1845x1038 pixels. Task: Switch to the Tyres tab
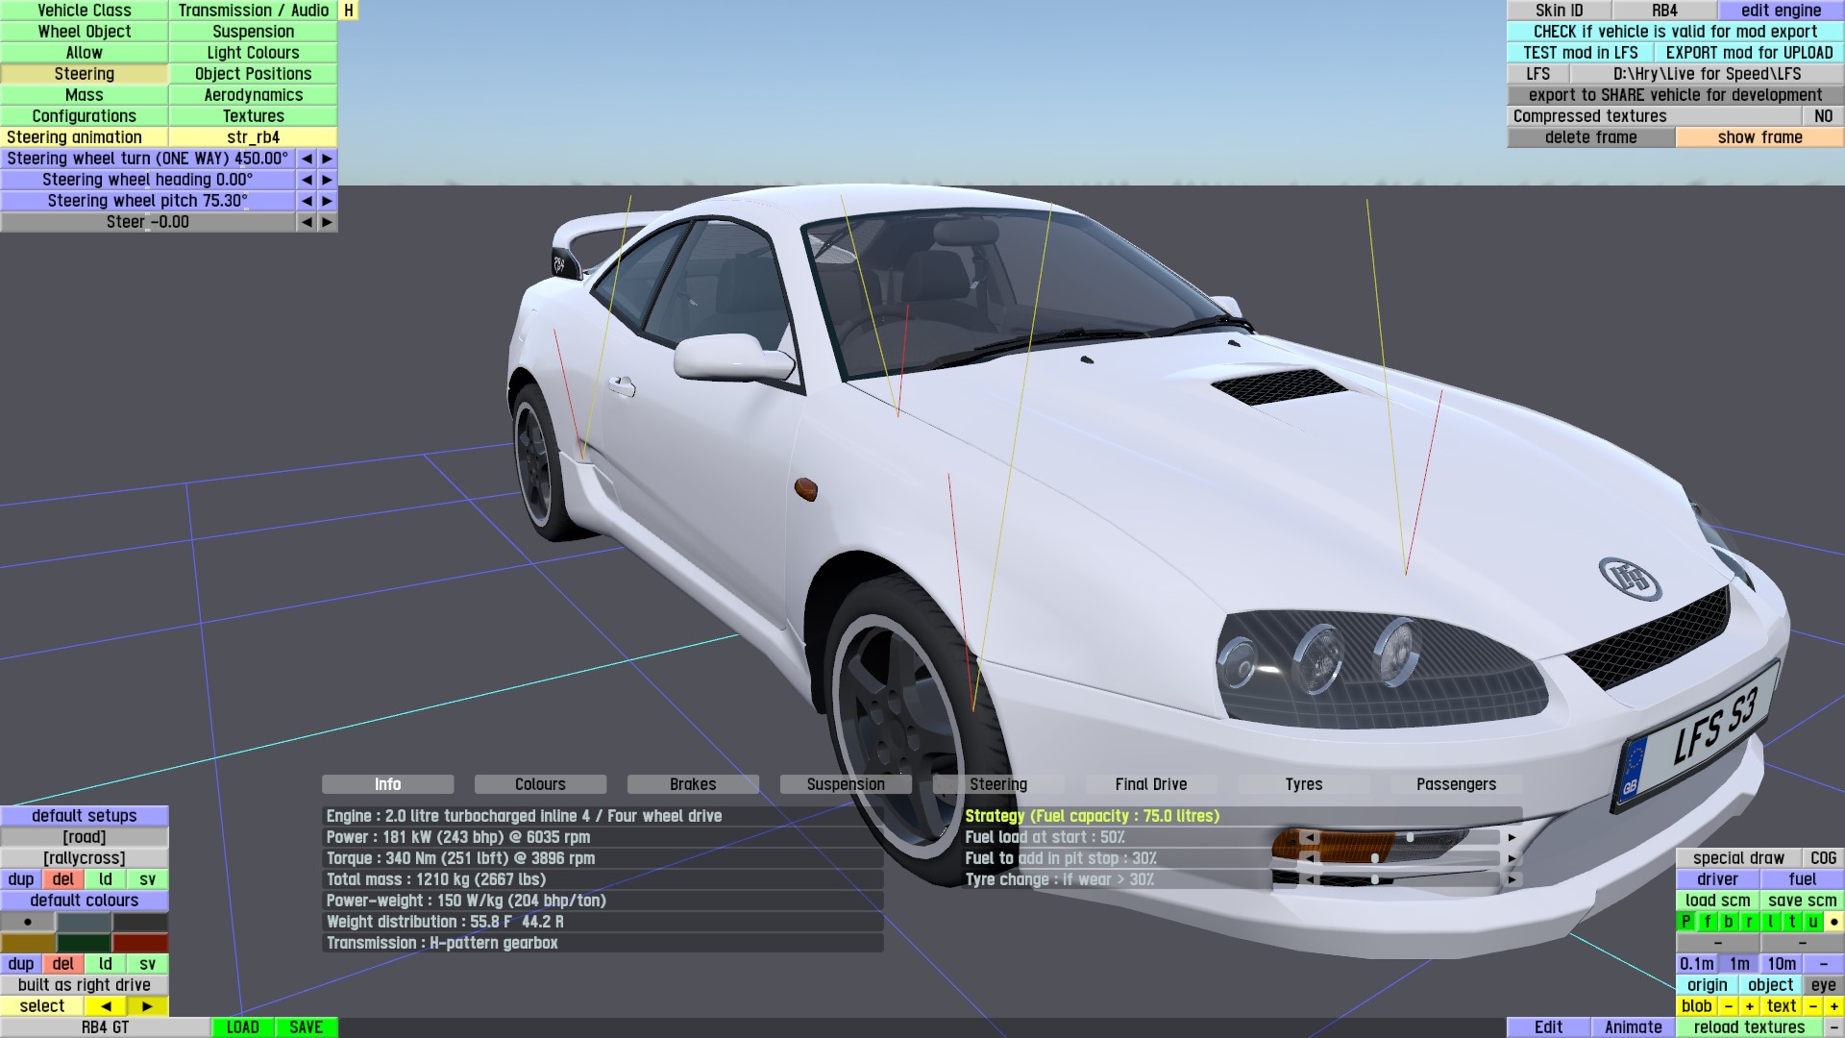tap(1303, 784)
